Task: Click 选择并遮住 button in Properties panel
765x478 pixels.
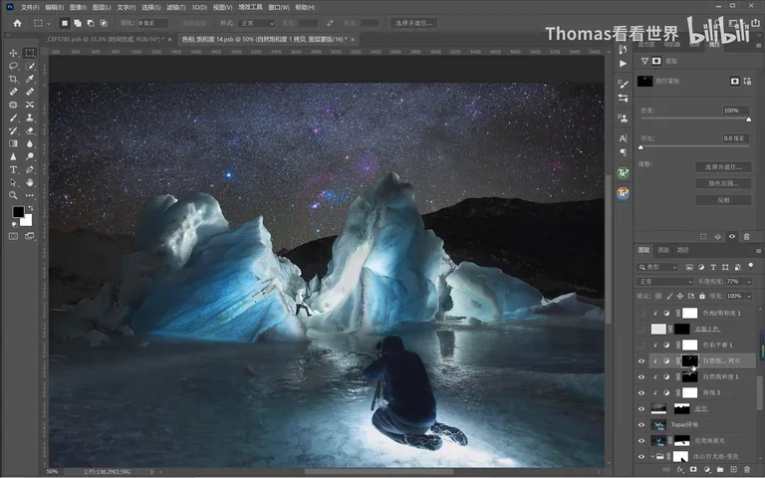Action: (x=723, y=167)
